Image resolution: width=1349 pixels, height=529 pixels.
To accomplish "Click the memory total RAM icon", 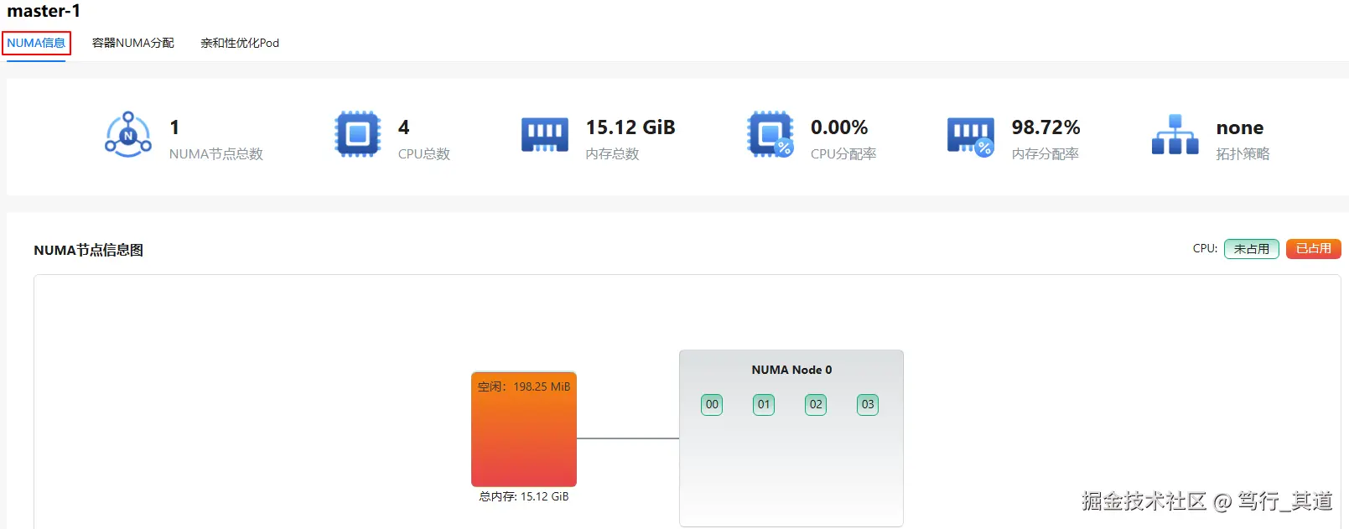I will (545, 134).
